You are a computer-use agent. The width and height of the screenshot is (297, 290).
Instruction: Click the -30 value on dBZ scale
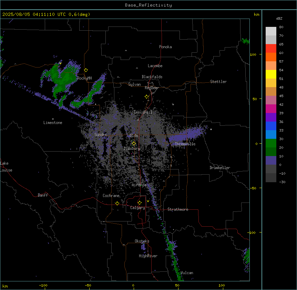pyautogui.click(x=282, y=182)
